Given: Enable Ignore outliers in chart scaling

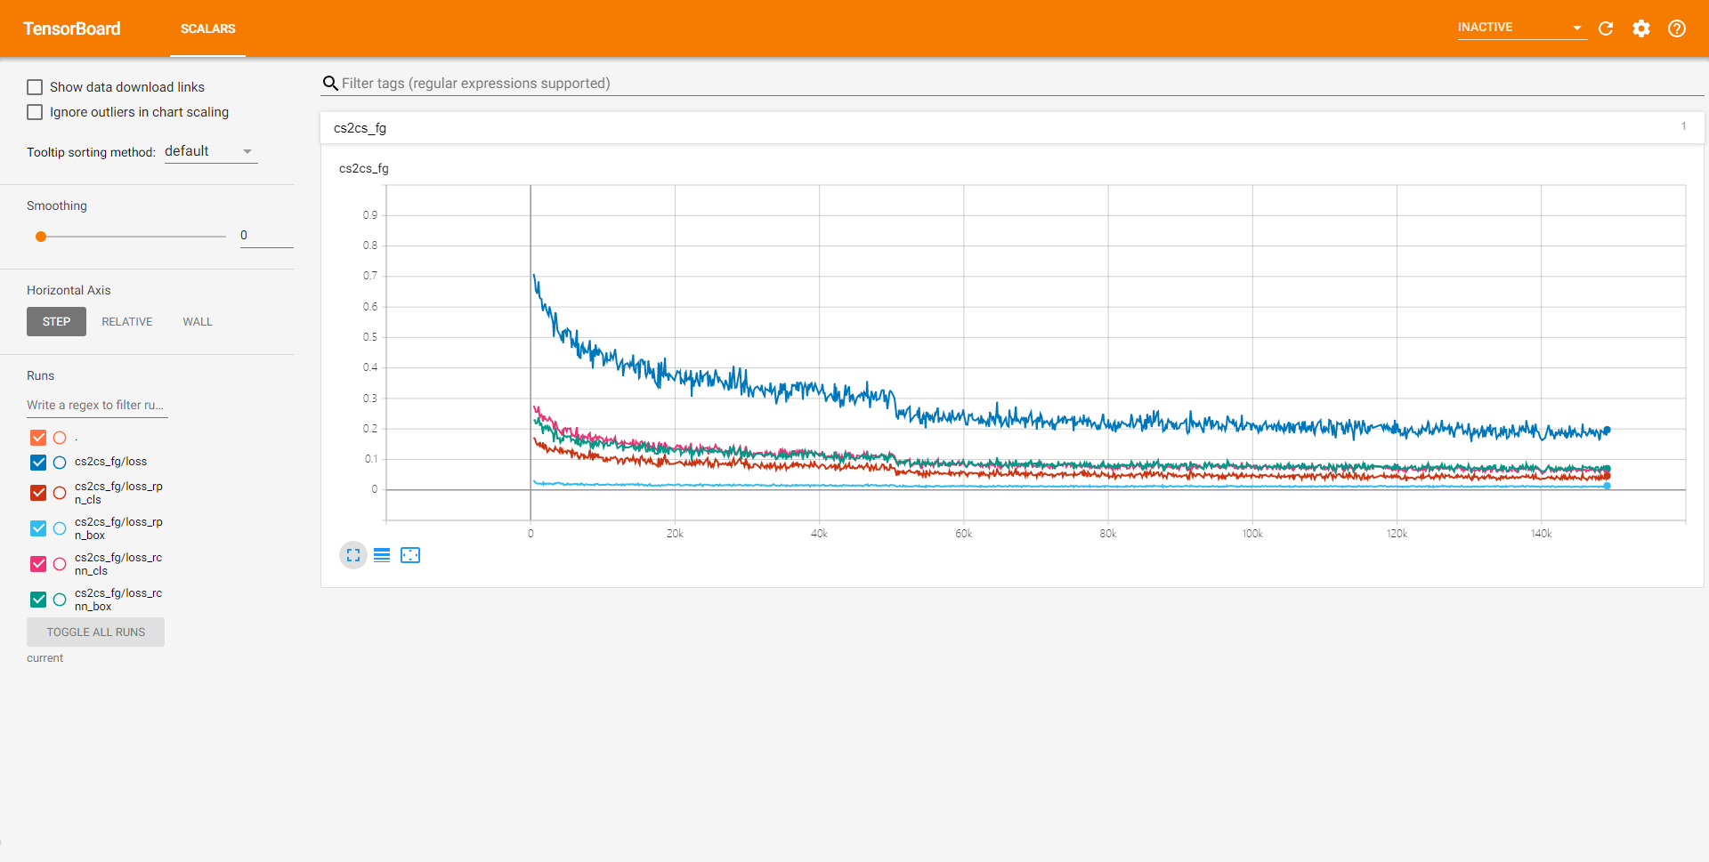Looking at the screenshot, I should click(x=35, y=112).
